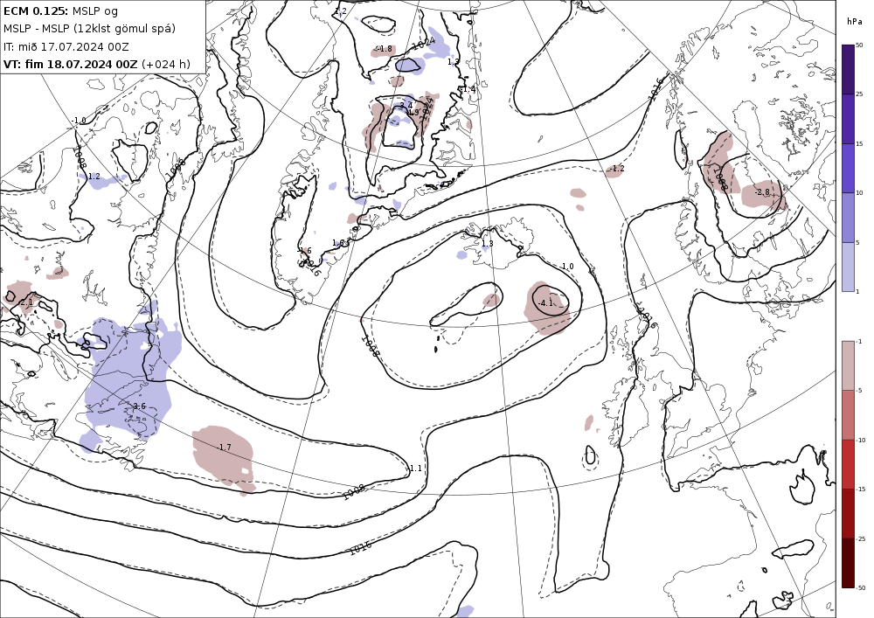Screen dimensions: 874x618
Task: Click the '-25' tick label on the red legend
Action: coord(861,538)
